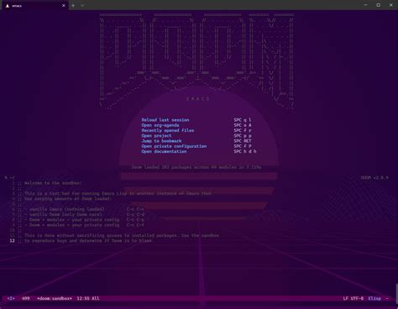This screenshot has height=309, width=398.
Task: Click the 'SPC f P' keybinding text
Action: click(243, 146)
